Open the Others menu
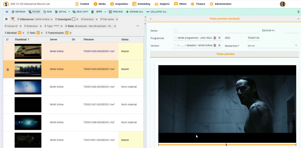The width and height of the screenshot is (301, 148). pyautogui.click(x=180, y=4)
